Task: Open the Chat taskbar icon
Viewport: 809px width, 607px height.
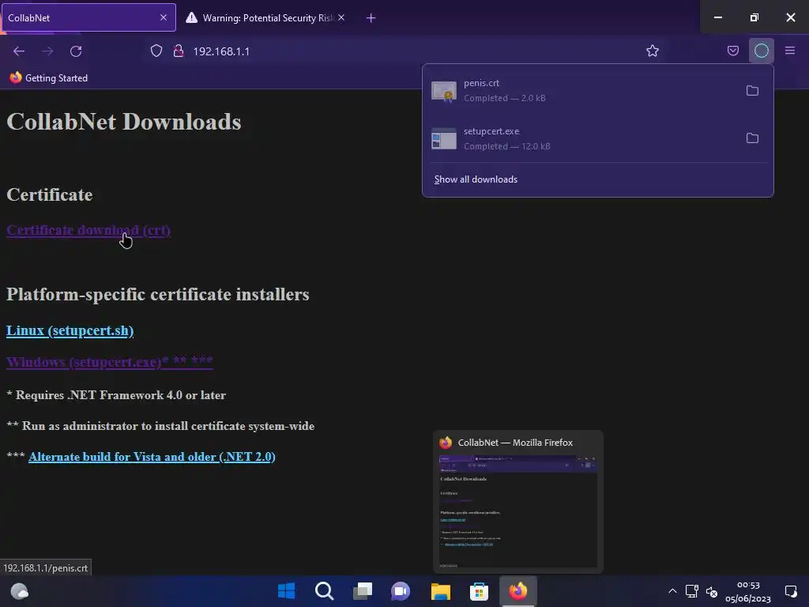Action: 401,591
